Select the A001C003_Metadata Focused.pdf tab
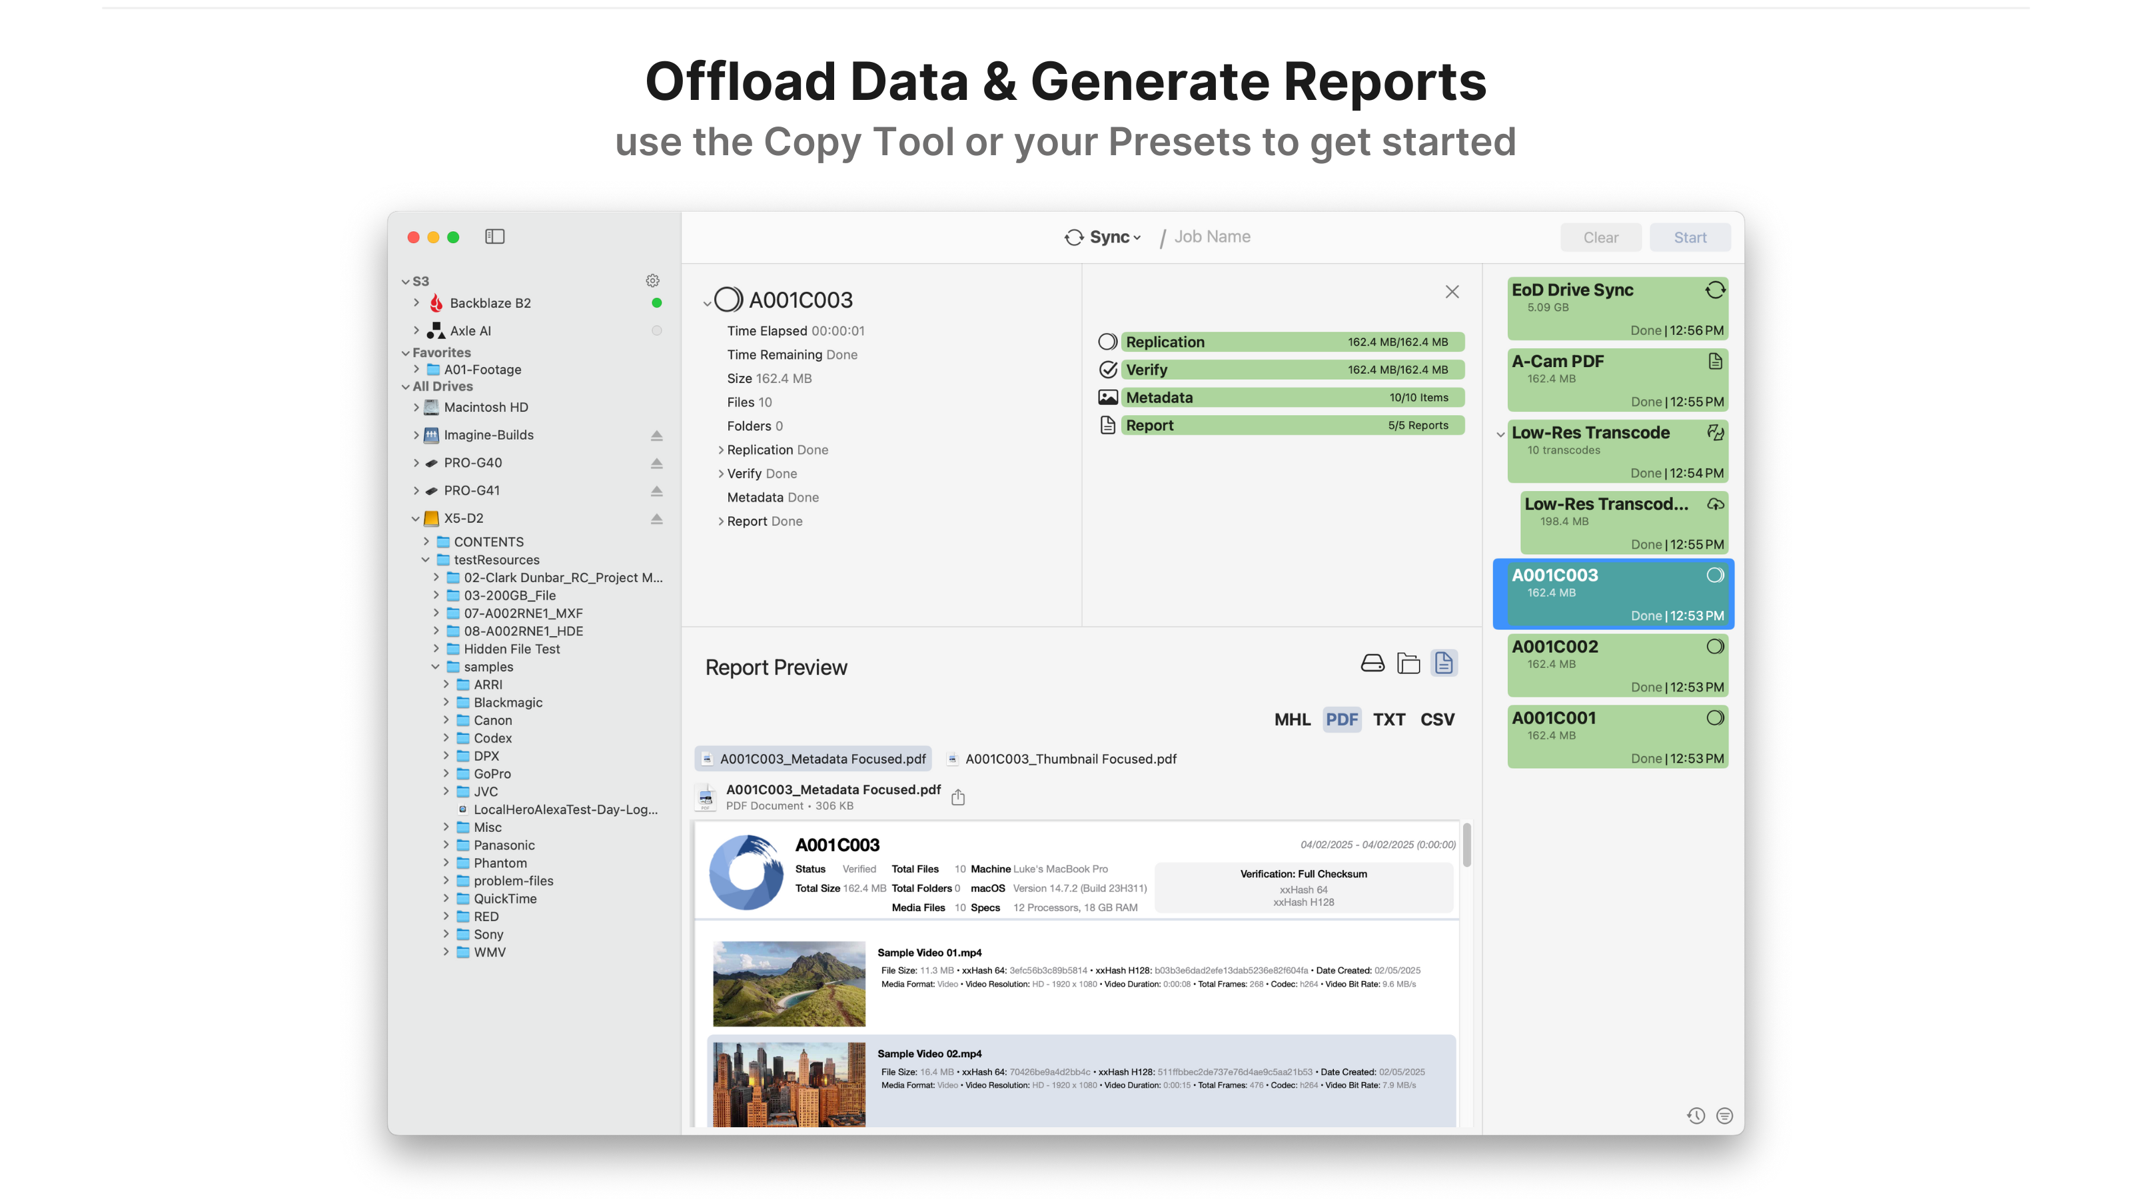Screen dimensions: 2132x1199 (813, 759)
